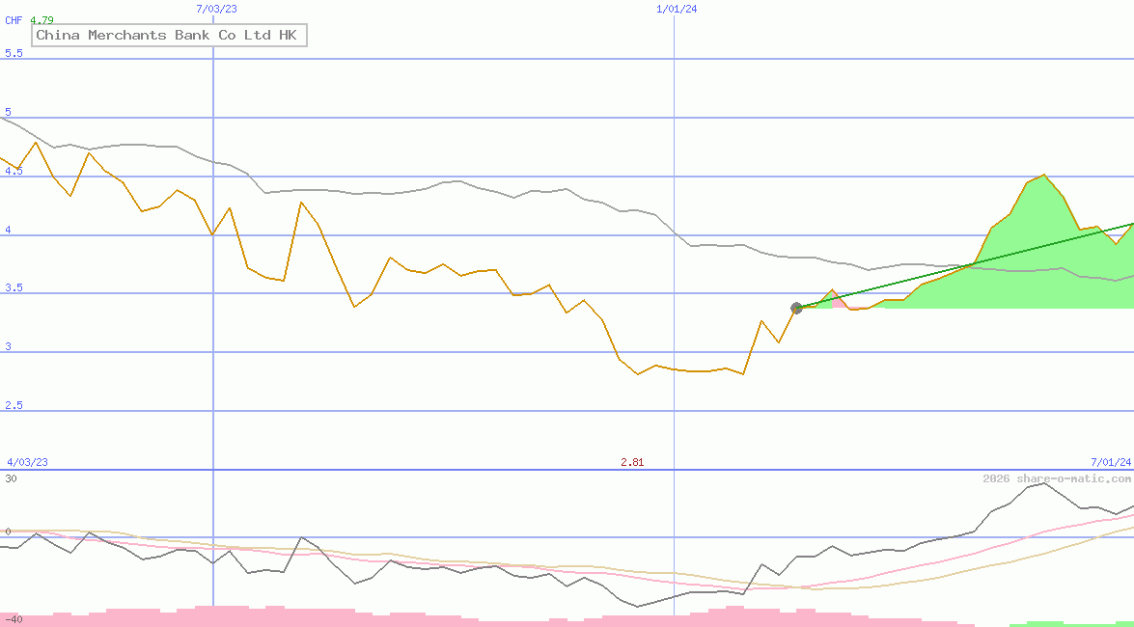
Task: Expand the China Merchants Bank title box
Action: tap(169, 35)
